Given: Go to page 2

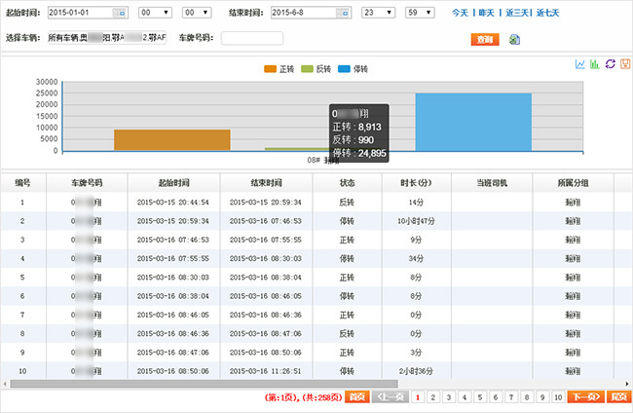Looking at the screenshot, I should point(433,397).
